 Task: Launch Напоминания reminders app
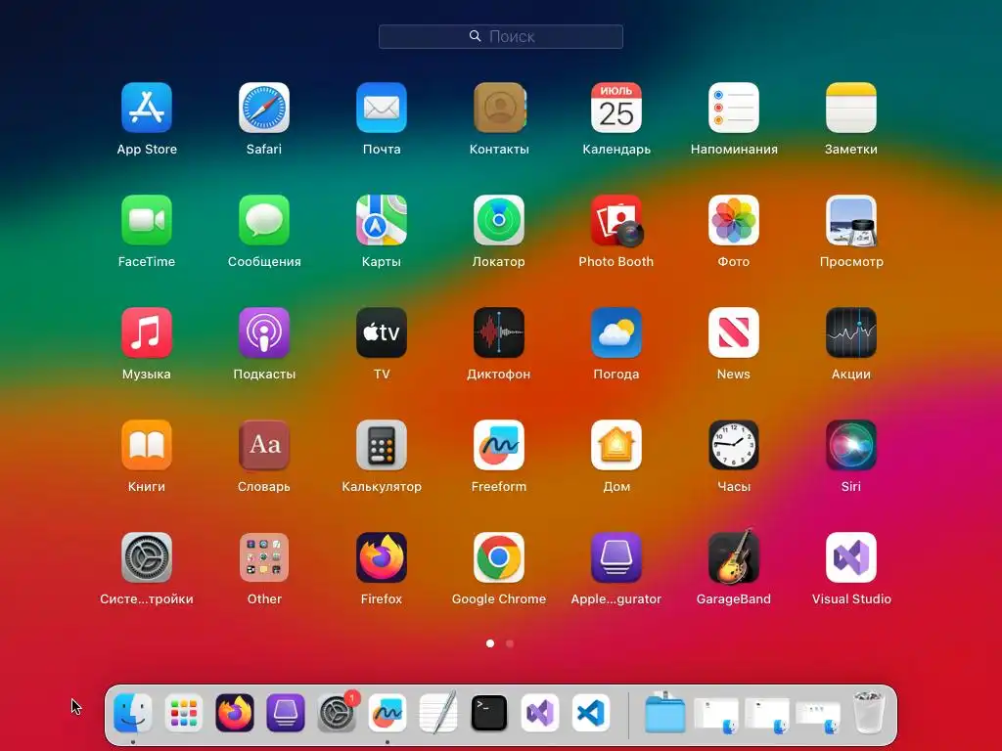[734, 108]
